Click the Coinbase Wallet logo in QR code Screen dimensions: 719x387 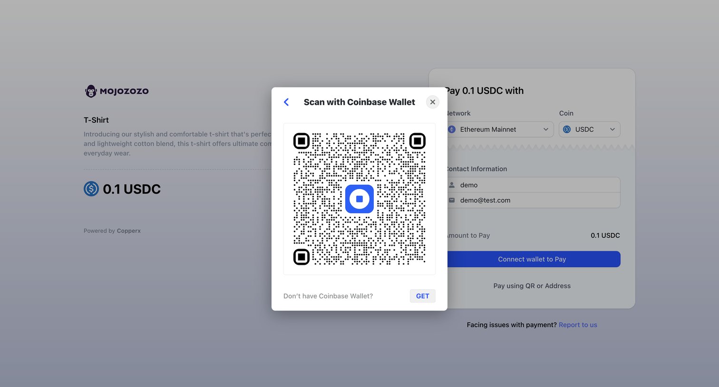(x=359, y=199)
